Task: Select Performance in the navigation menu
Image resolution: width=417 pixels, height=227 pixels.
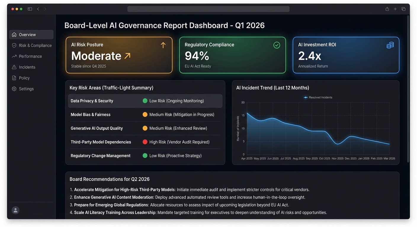Action: click(30, 56)
